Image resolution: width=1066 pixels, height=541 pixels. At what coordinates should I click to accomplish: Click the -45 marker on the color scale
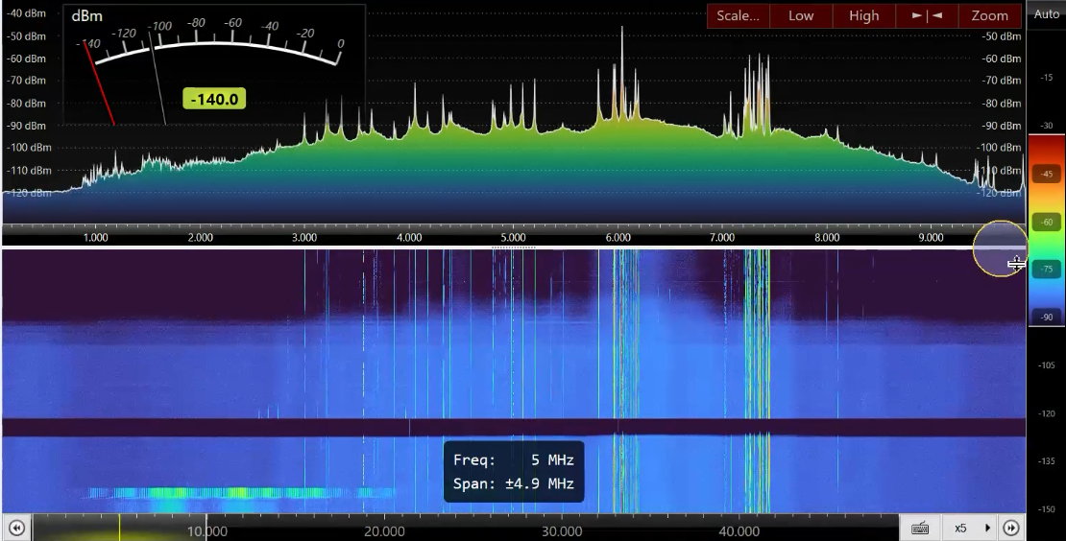coord(1046,174)
